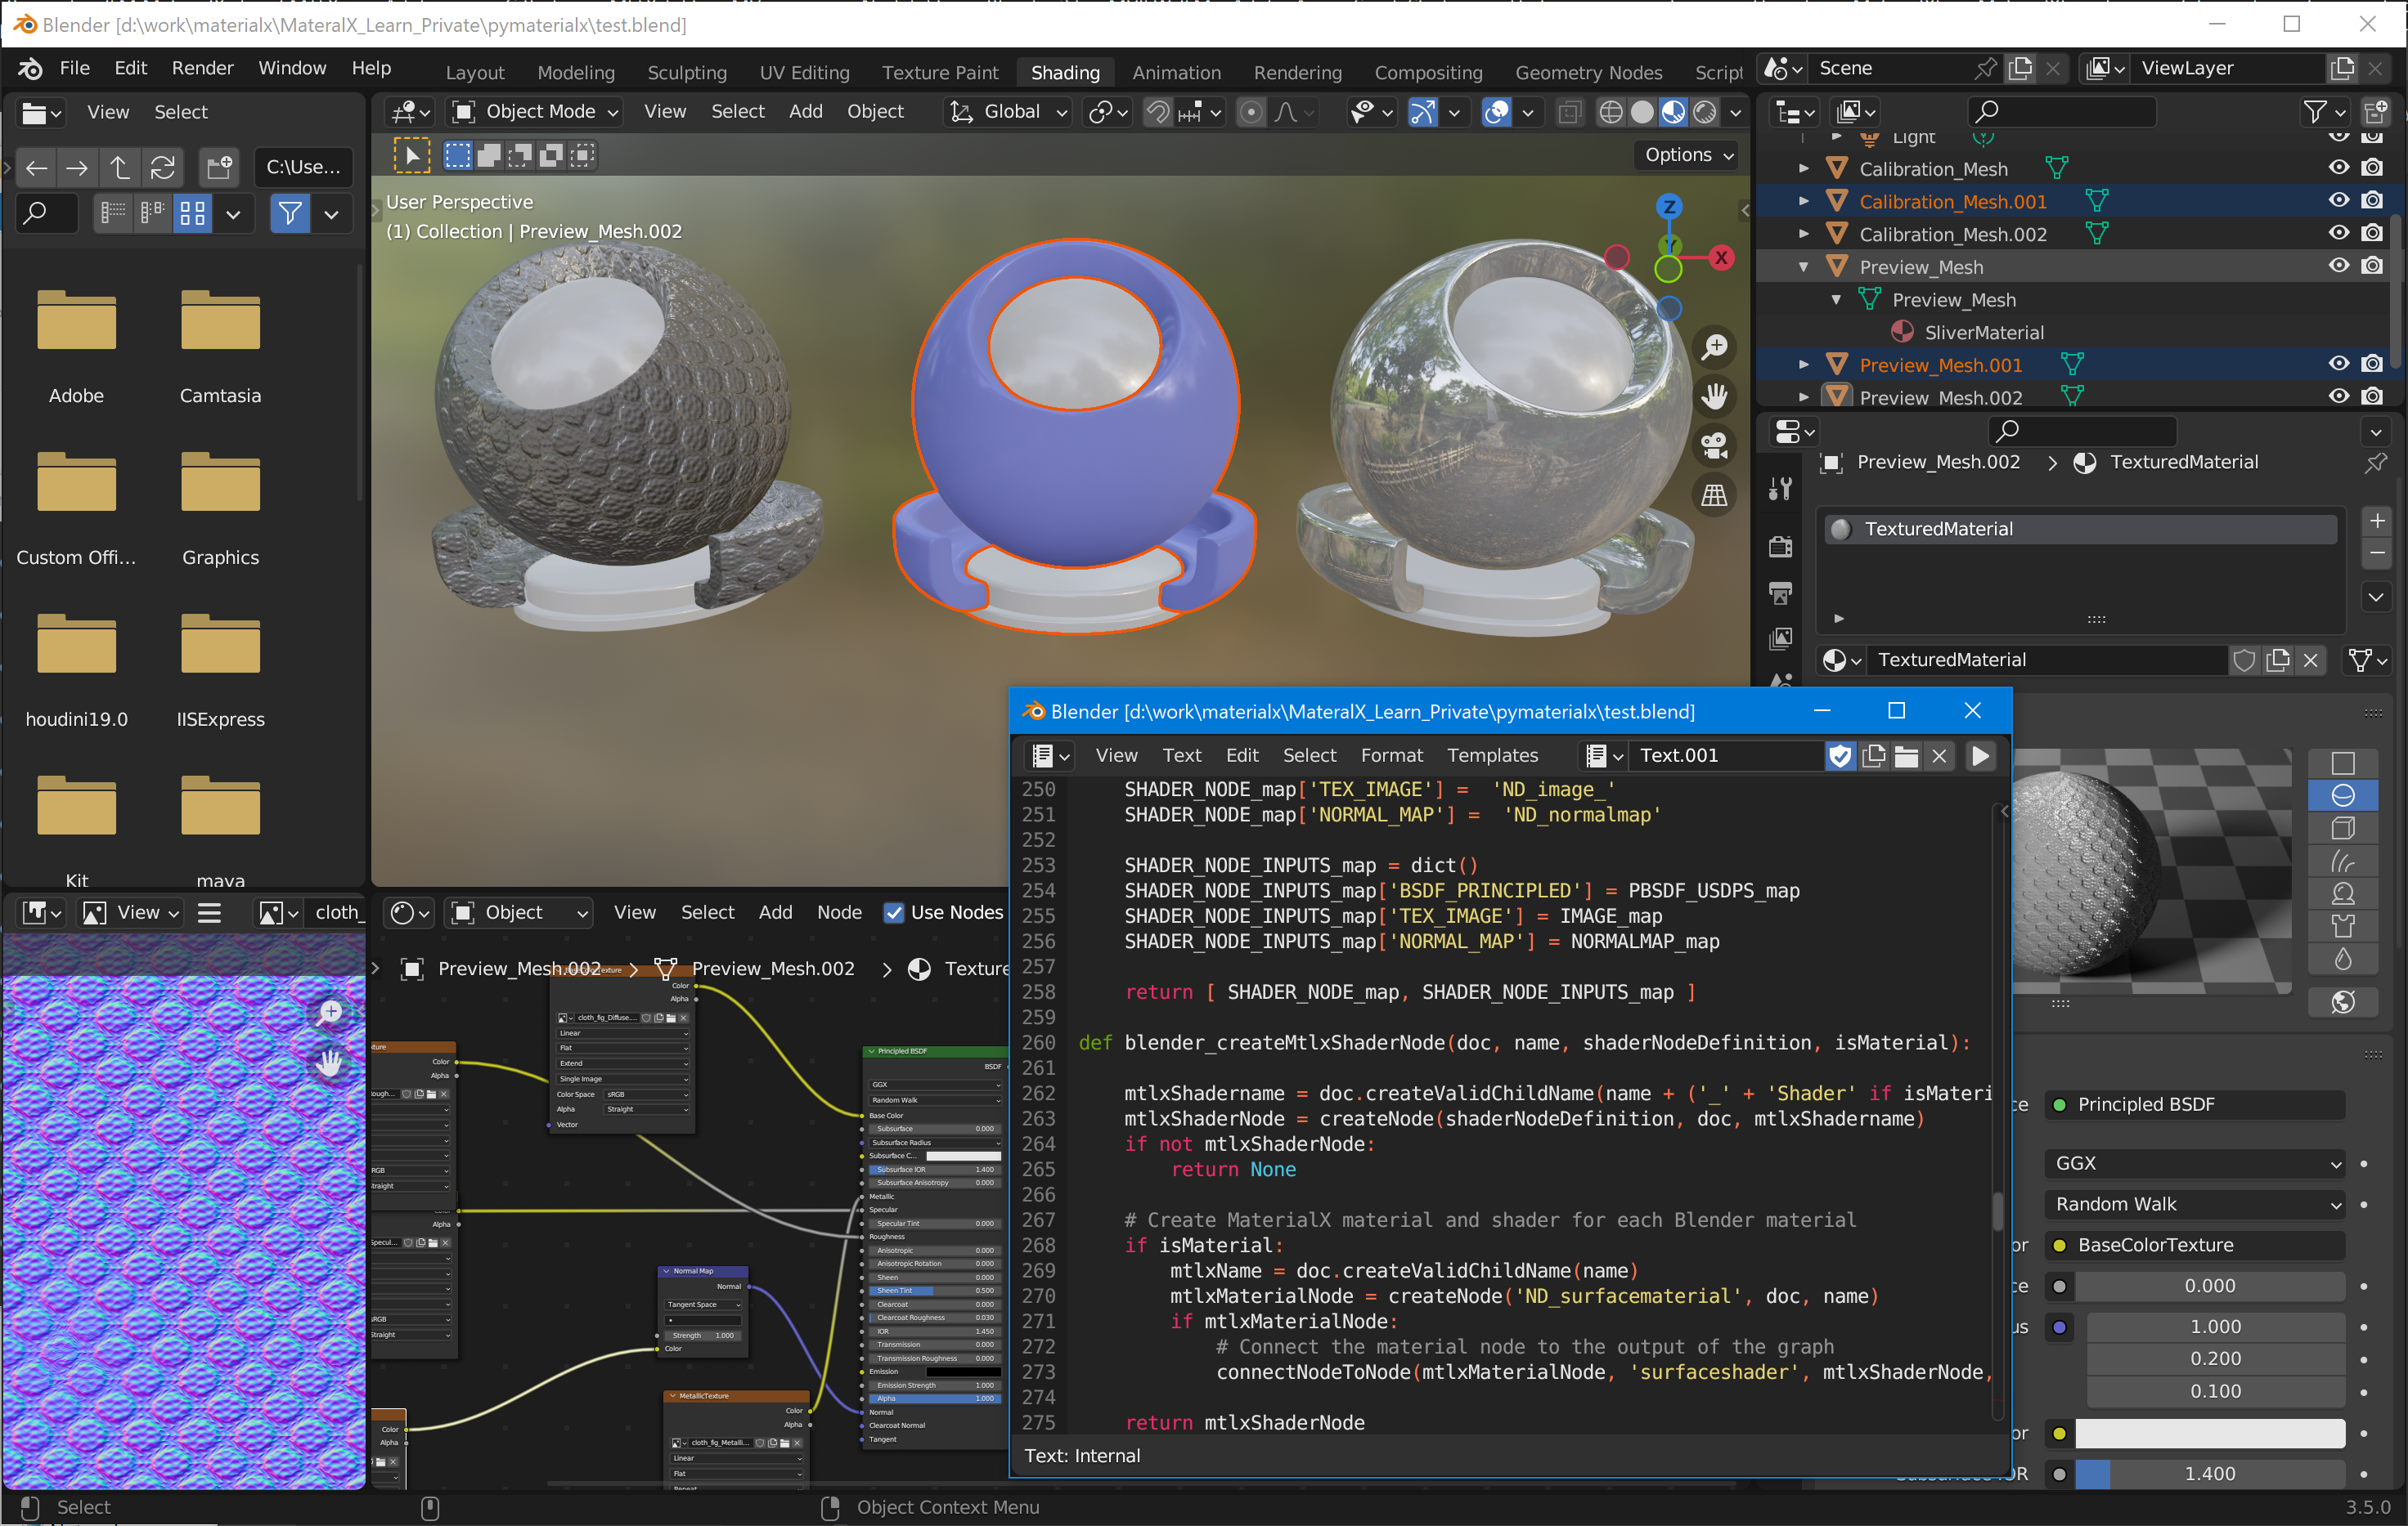Screen dimensions: 2408x1526
Task: Refresh the file browser listing
Action: [162, 167]
